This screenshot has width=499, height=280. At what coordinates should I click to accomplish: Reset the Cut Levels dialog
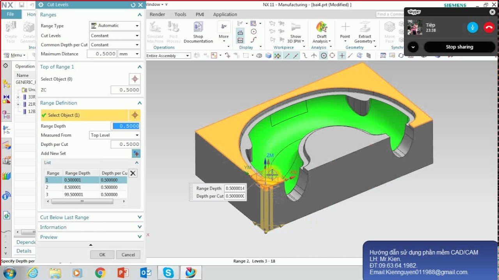click(133, 5)
